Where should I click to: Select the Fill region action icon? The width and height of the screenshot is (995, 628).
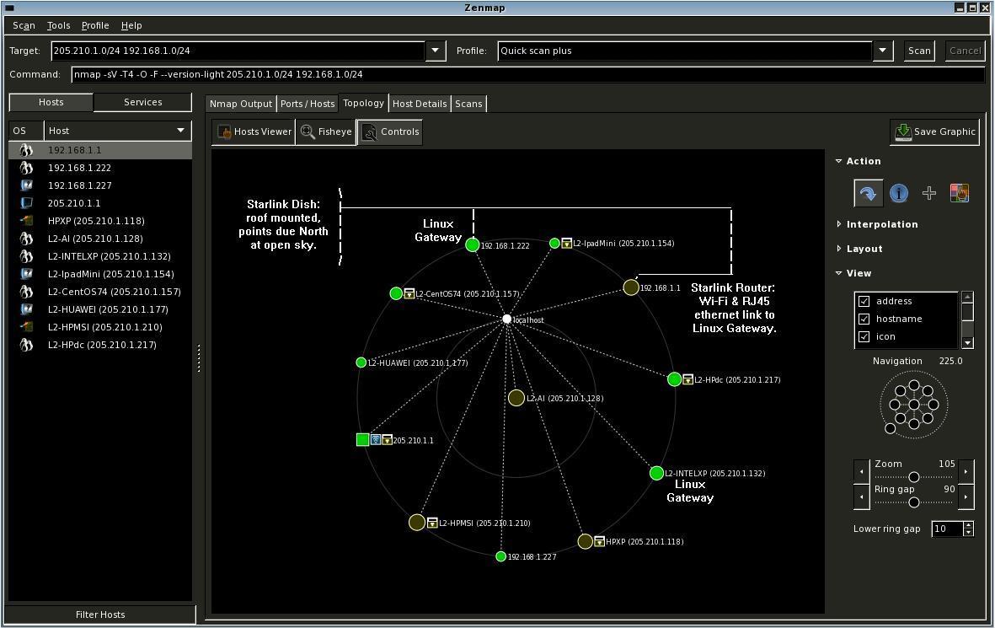click(960, 193)
